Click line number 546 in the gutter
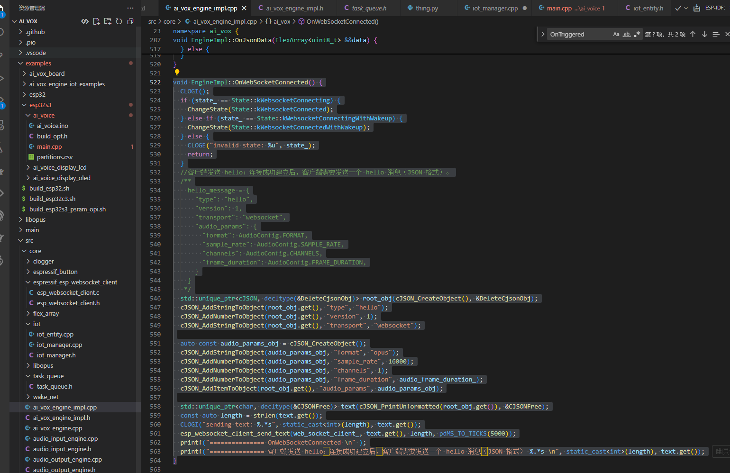The width and height of the screenshot is (730, 473). (155, 298)
